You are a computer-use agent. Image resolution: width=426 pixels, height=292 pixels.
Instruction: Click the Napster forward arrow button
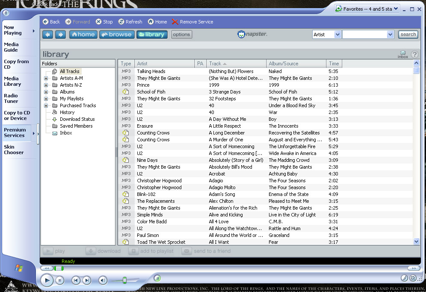(60, 35)
